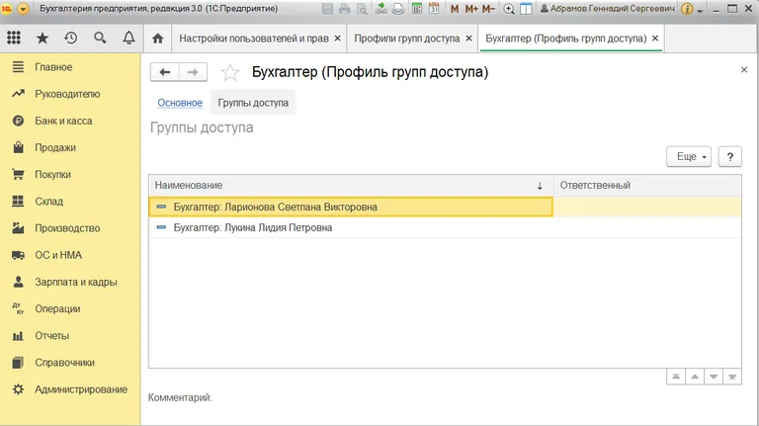The width and height of the screenshot is (759, 426).
Task: Open the sections menu grid icon
Action: [14, 39]
